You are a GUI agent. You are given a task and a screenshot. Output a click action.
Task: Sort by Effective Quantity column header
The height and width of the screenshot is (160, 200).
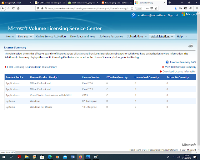pos(117,77)
